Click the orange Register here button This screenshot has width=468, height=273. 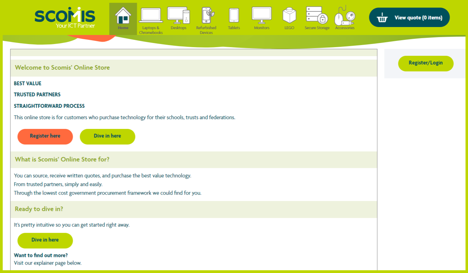[x=45, y=136]
